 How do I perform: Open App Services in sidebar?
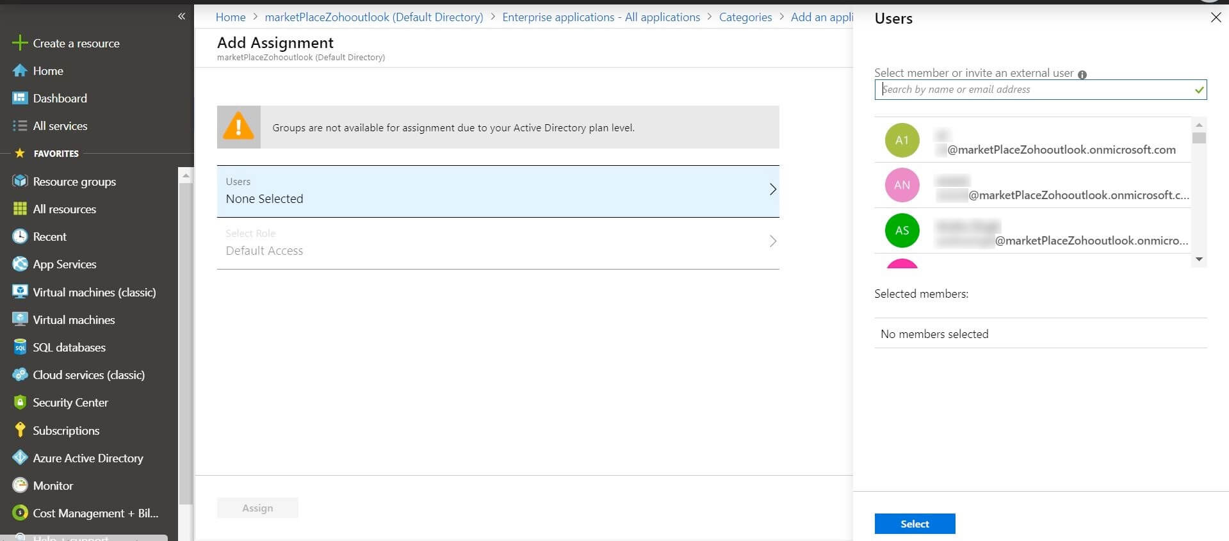pos(64,264)
